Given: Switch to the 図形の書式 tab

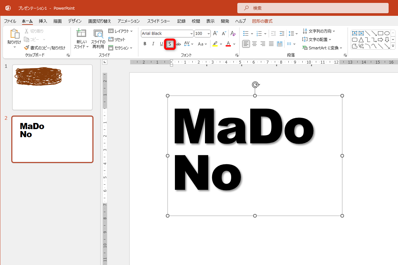Looking at the screenshot, I should click(x=262, y=21).
